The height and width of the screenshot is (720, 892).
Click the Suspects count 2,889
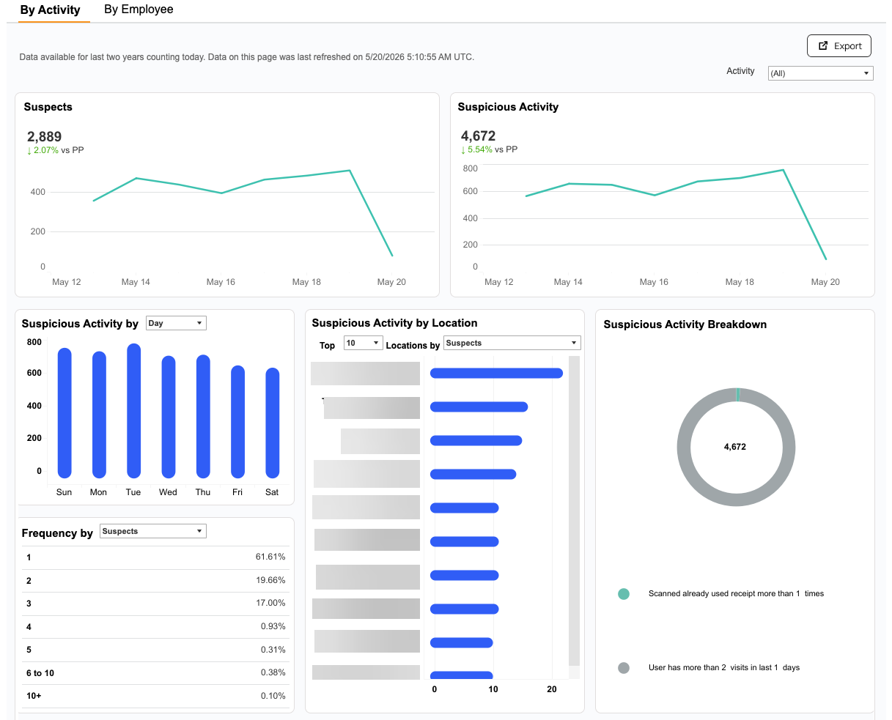pyautogui.click(x=44, y=137)
